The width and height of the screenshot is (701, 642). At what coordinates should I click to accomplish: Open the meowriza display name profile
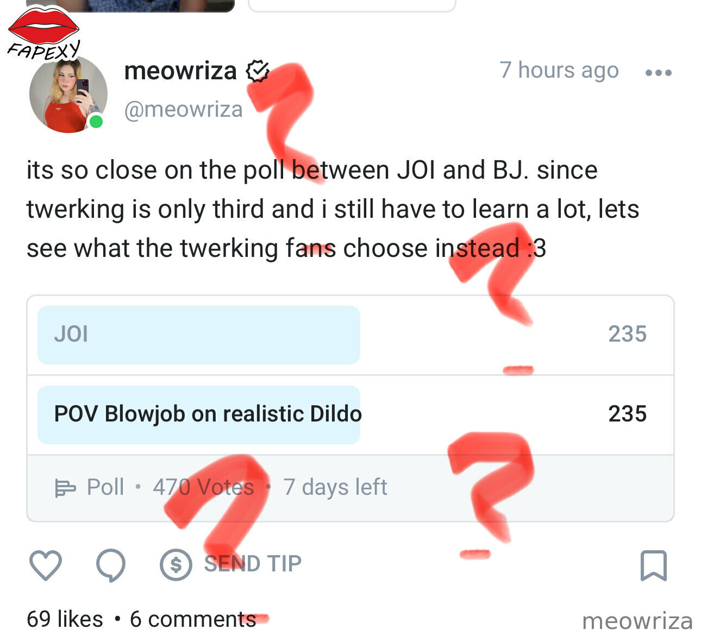180,71
